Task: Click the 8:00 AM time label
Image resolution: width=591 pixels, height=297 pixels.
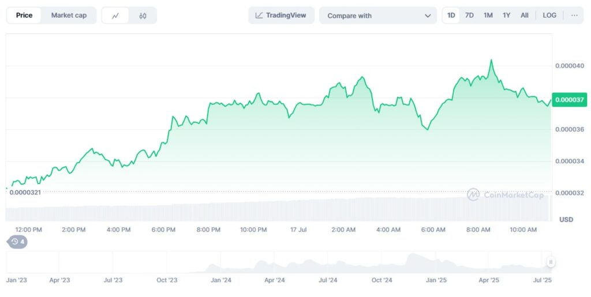Action: tap(478, 230)
